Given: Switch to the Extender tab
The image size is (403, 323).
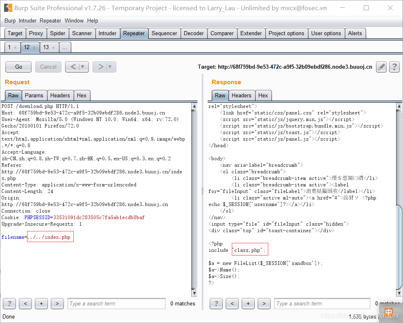Looking at the screenshot, I should pyautogui.click(x=251, y=34).
